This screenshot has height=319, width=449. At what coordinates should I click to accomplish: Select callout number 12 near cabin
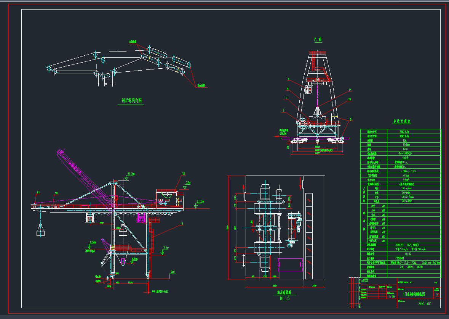coord(183,174)
